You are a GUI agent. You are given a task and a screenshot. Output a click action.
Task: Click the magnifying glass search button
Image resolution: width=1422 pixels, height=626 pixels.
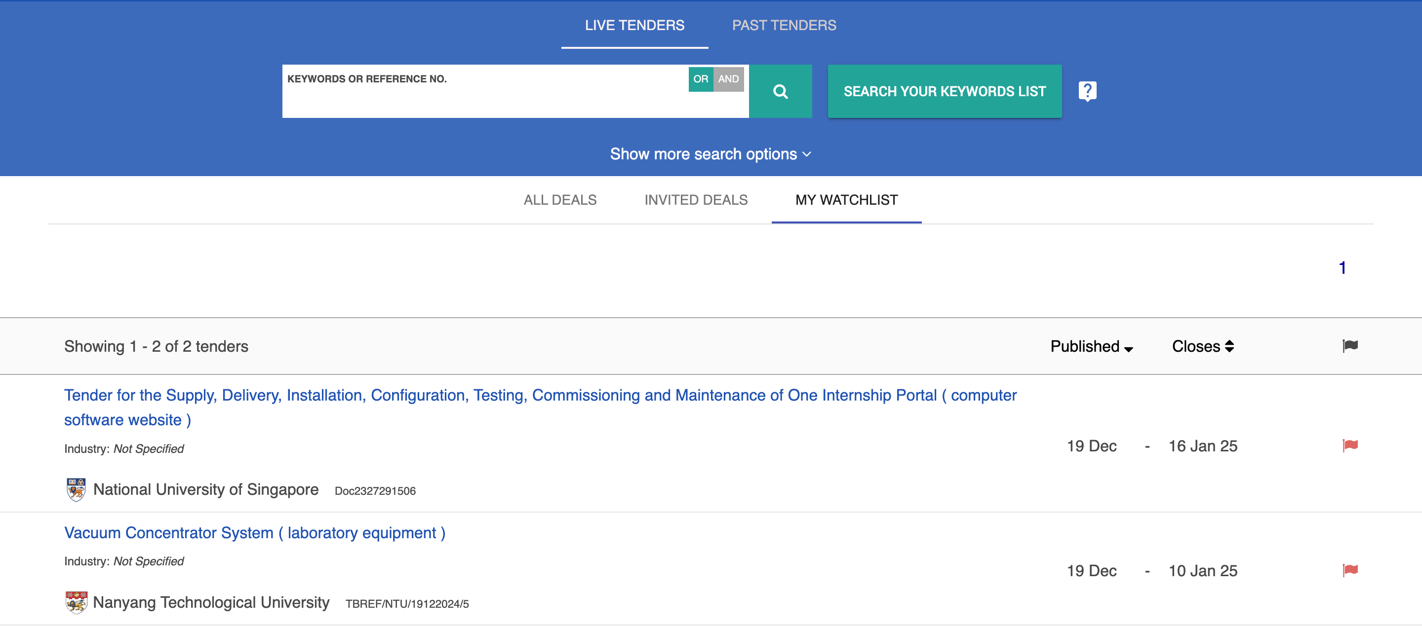780,91
